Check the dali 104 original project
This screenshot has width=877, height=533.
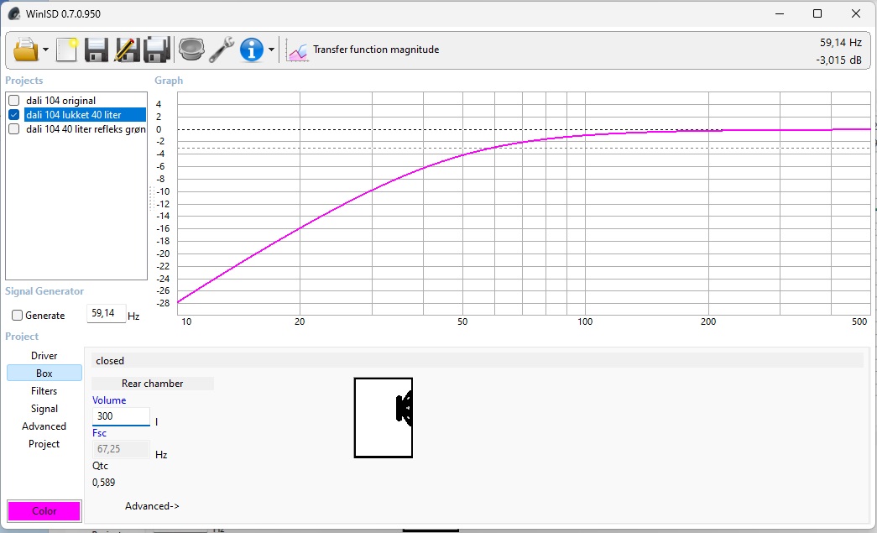tap(14, 101)
